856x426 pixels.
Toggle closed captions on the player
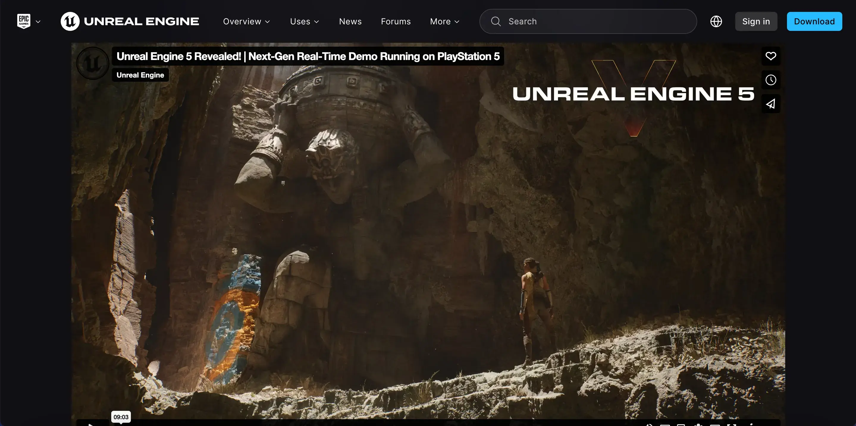point(665,425)
